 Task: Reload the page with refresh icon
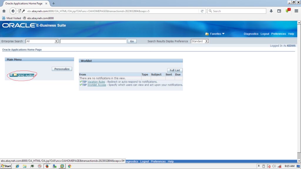202,11
